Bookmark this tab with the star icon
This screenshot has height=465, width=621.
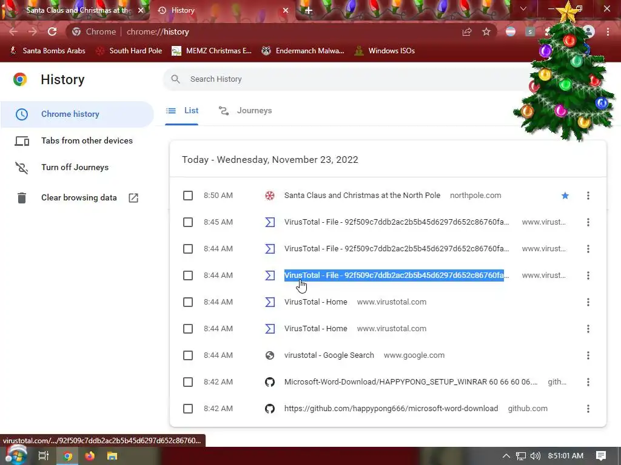[x=486, y=31]
